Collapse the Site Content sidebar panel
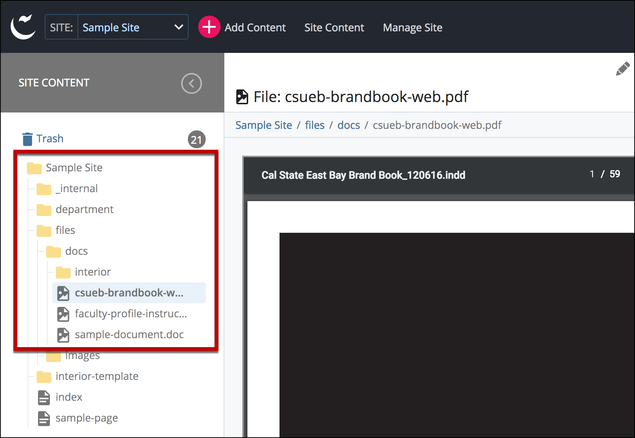The image size is (635, 438). coord(192,83)
